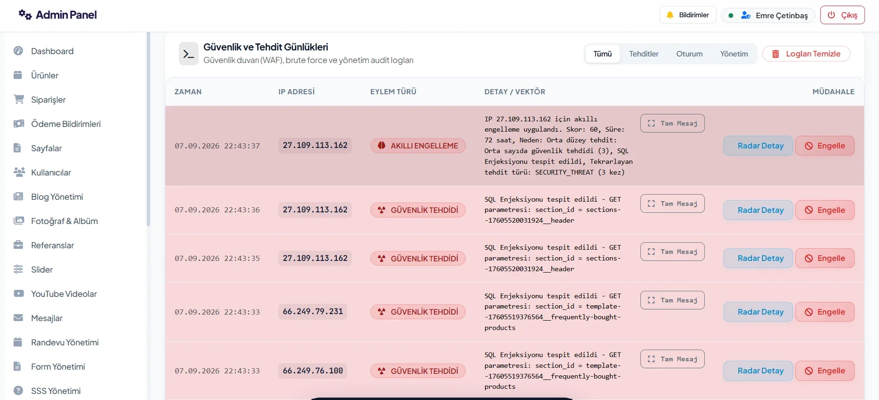Click the terminal icon beside Güvenlik title

(189, 54)
